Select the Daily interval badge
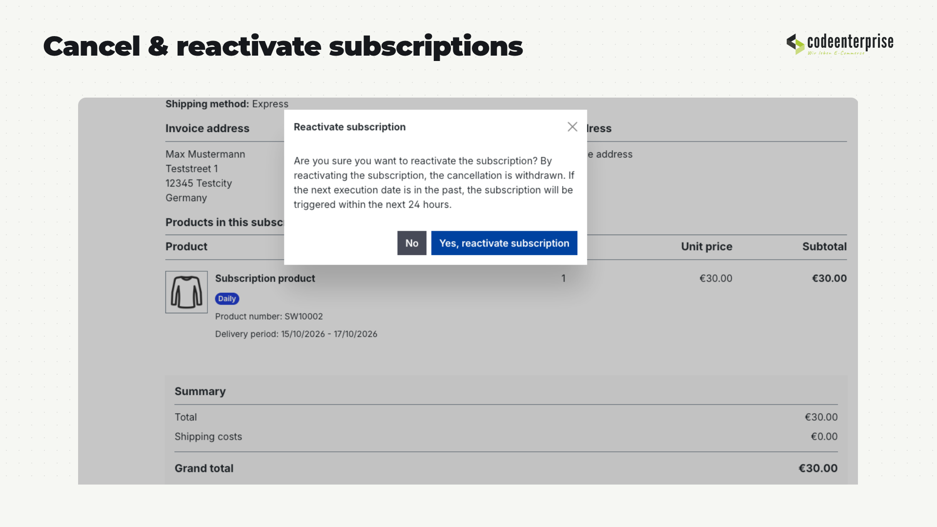This screenshot has width=937, height=527. pyautogui.click(x=227, y=299)
